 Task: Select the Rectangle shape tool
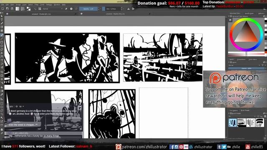(2, 42)
